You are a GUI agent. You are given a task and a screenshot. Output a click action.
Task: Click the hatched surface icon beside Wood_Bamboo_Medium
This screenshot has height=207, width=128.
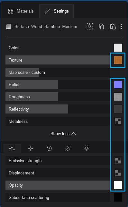pos(9,26)
